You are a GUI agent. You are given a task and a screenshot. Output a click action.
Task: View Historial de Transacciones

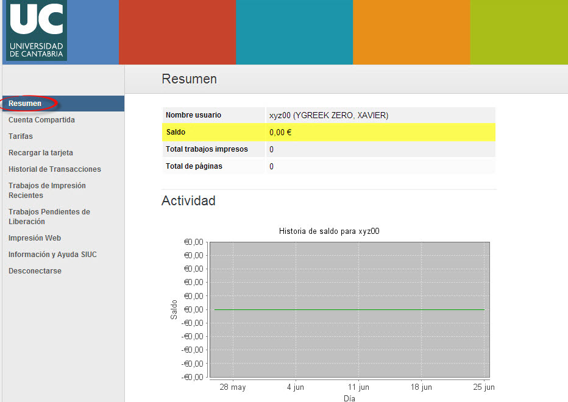55,169
